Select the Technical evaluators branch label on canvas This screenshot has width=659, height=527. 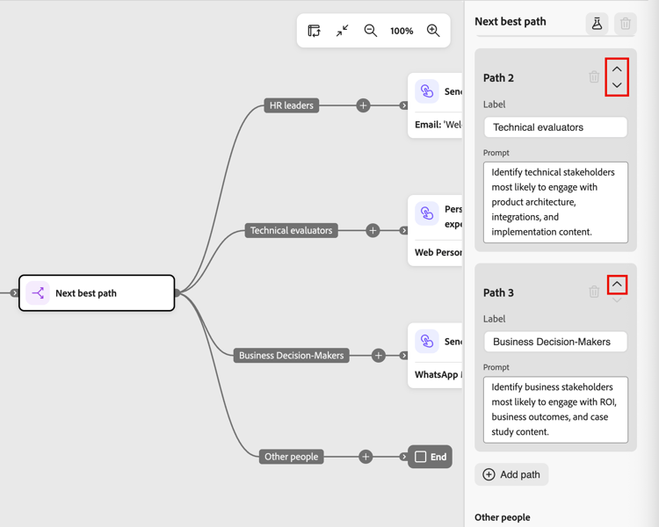[x=291, y=230]
